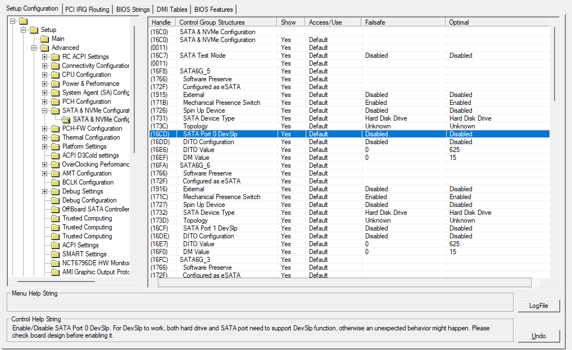Image resolution: width=572 pixels, height=350 pixels.
Task: Open the BCLK Configuration folder icon
Action: (x=56, y=182)
